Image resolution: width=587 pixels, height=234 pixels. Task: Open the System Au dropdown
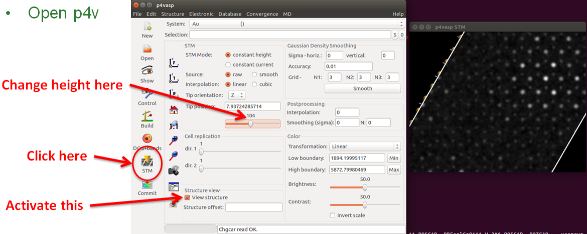(297, 24)
